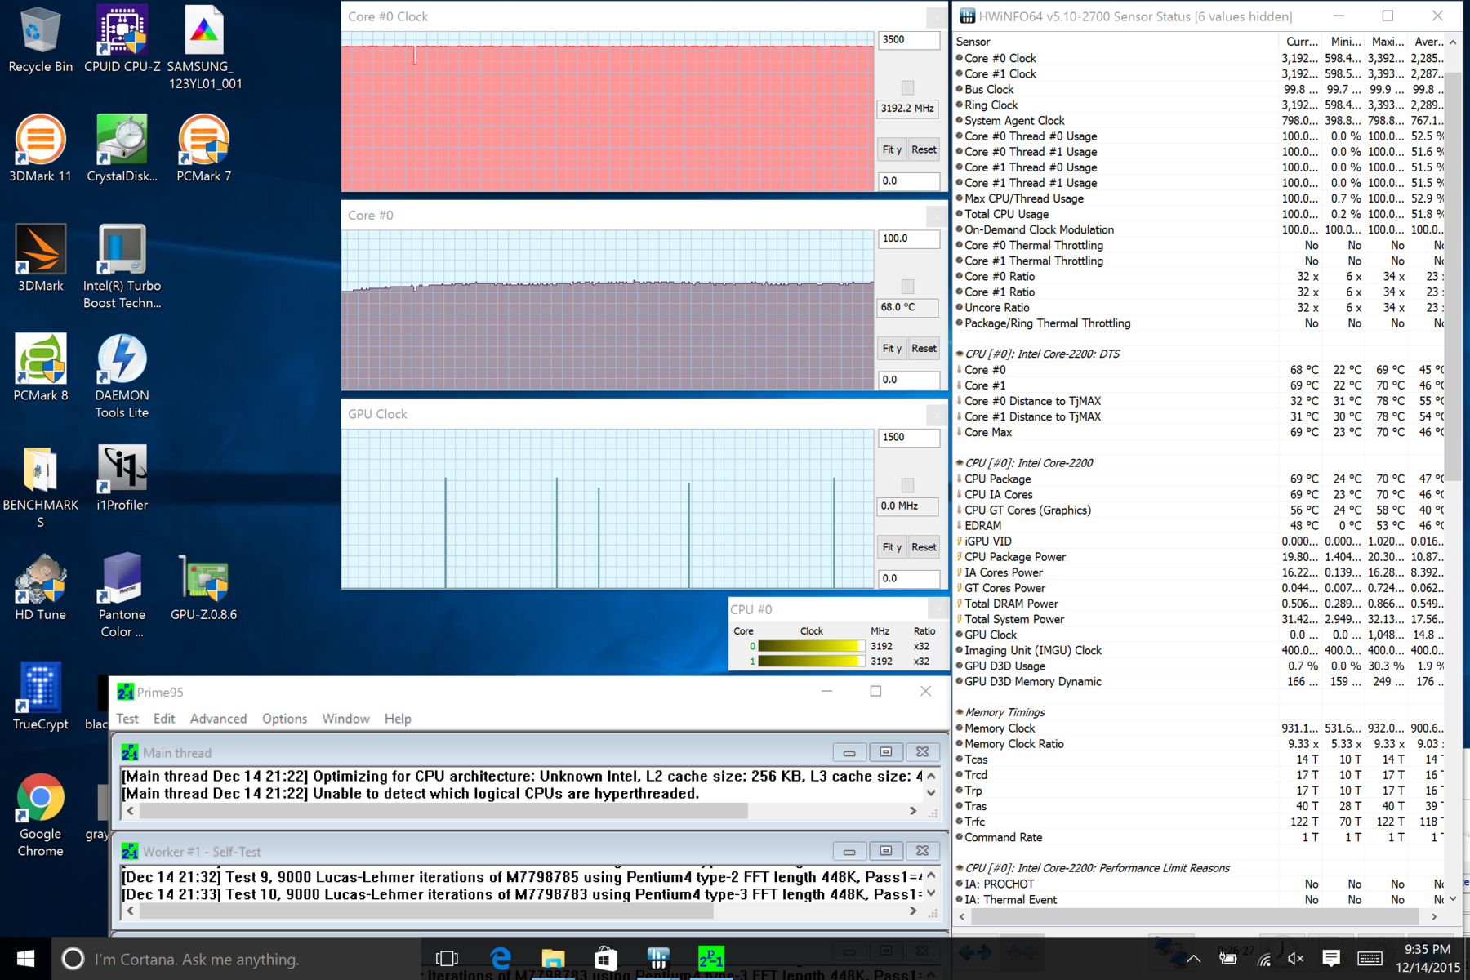1470x980 pixels.
Task: Launch i1Profiler from the desktop
Action: click(x=122, y=478)
